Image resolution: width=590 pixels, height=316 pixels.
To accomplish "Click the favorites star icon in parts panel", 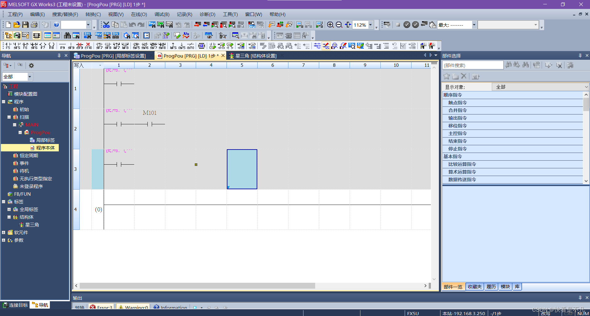I will pos(447,76).
